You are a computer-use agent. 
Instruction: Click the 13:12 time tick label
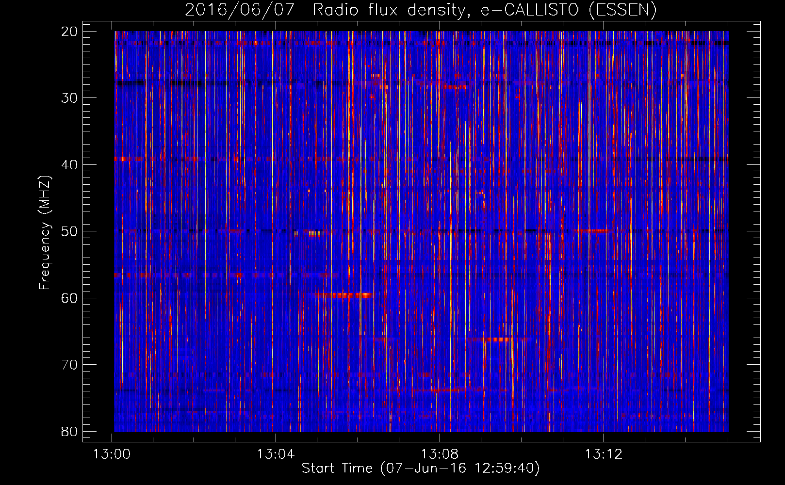(604, 454)
